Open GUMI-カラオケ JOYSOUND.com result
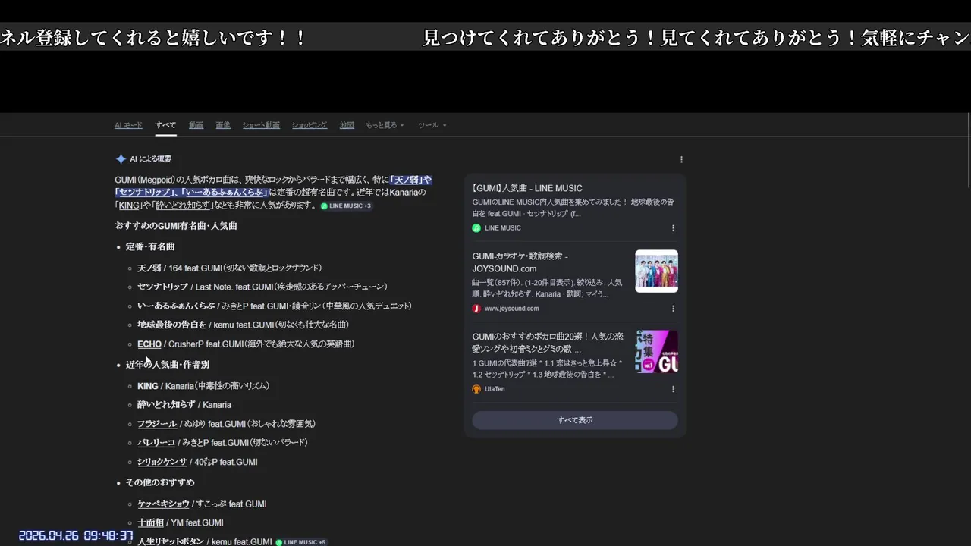This screenshot has width=971, height=546. pos(520,262)
